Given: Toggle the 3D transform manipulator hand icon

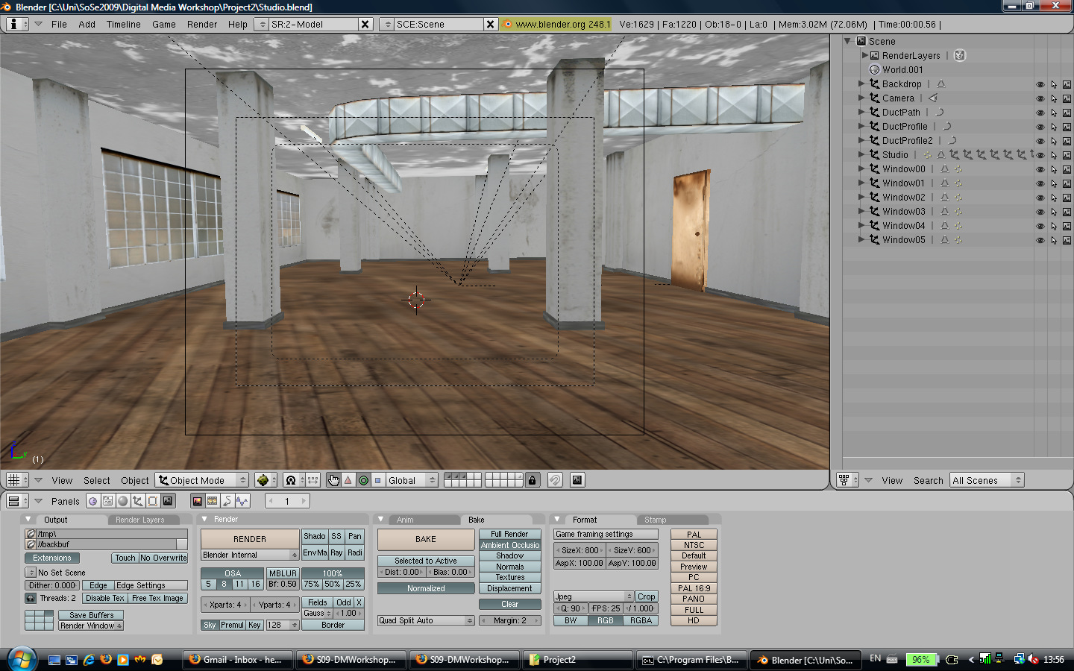Looking at the screenshot, I should pyautogui.click(x=333, y=480).
